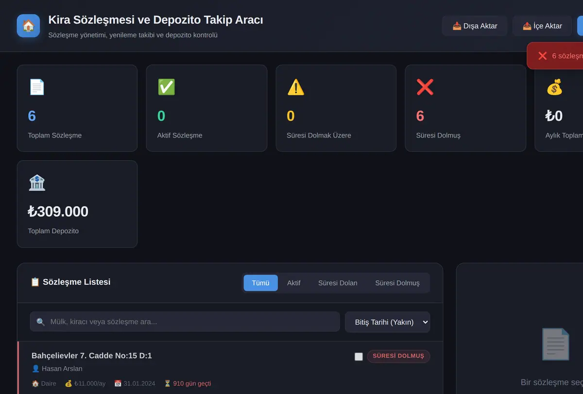This screenshot has width=583, height=394.
Task: Click the person icon next to Hasan Arslan
Action: click(x=35, y=368)
